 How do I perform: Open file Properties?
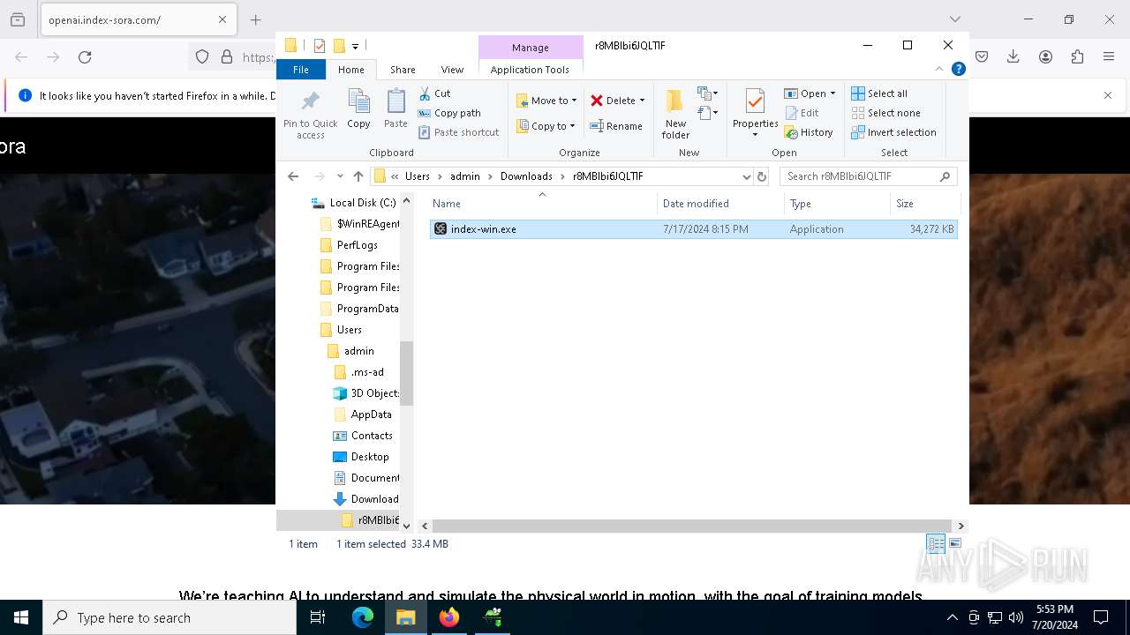[x=755, y=113]
